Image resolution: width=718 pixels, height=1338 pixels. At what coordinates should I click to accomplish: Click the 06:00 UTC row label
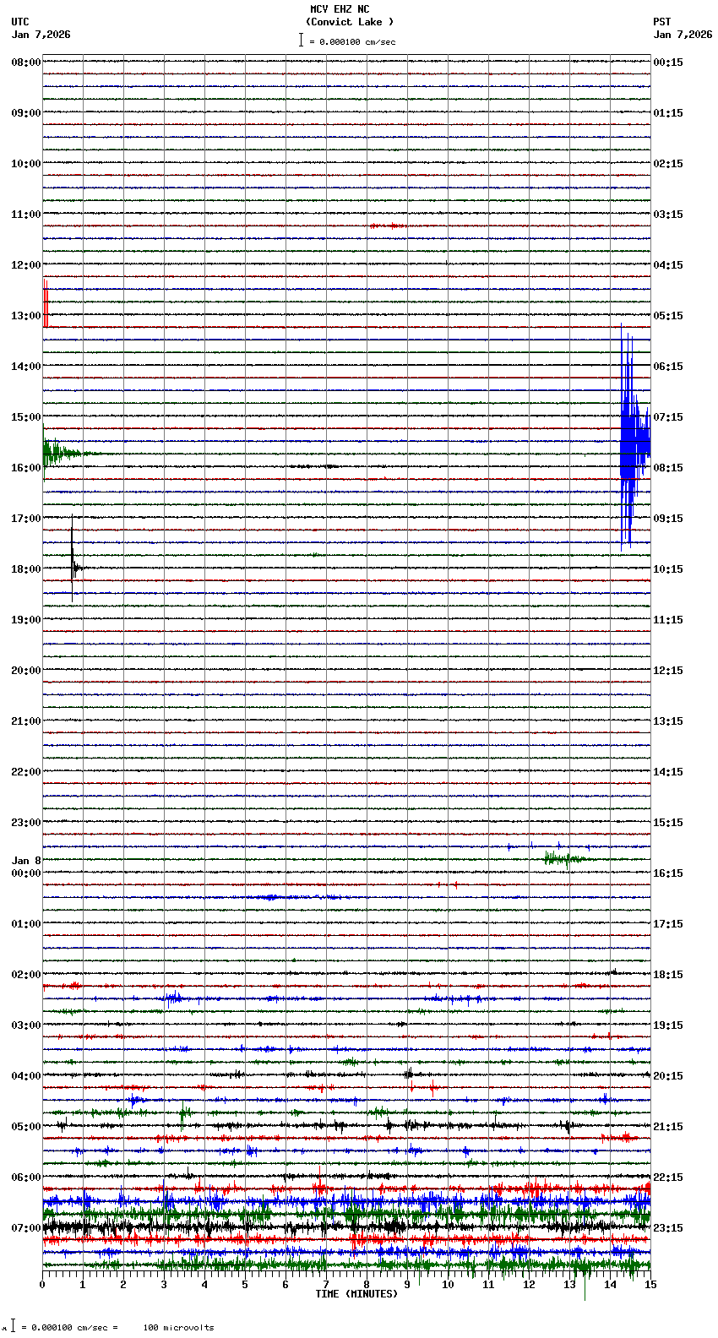coord(26,1178)
